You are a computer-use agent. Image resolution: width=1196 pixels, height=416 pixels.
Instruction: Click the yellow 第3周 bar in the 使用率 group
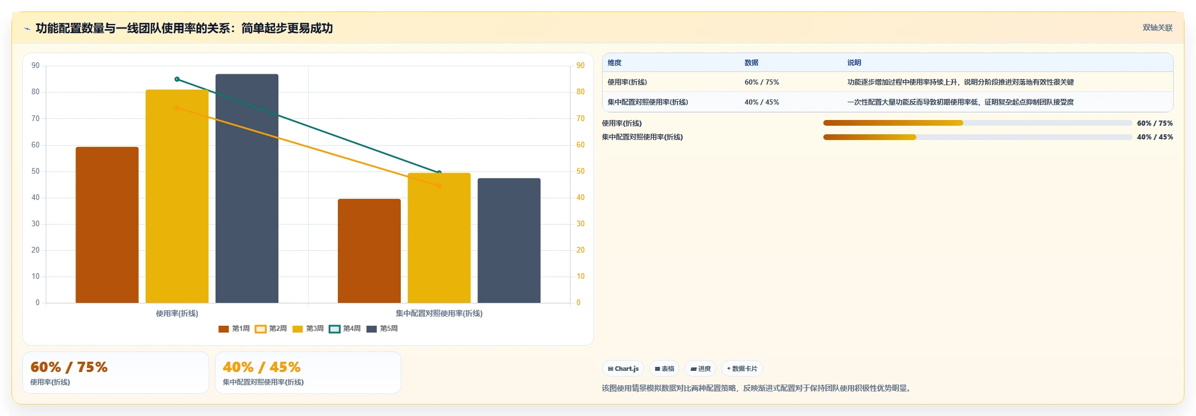(177, 196)
